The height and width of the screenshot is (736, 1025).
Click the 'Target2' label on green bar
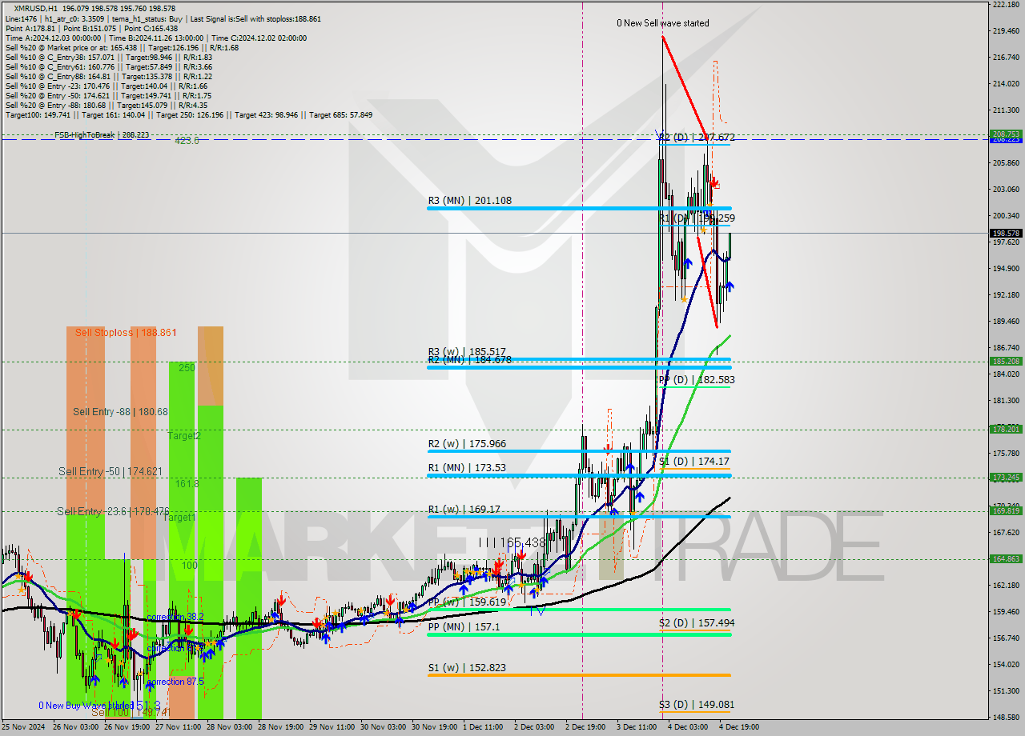point(184,436)
